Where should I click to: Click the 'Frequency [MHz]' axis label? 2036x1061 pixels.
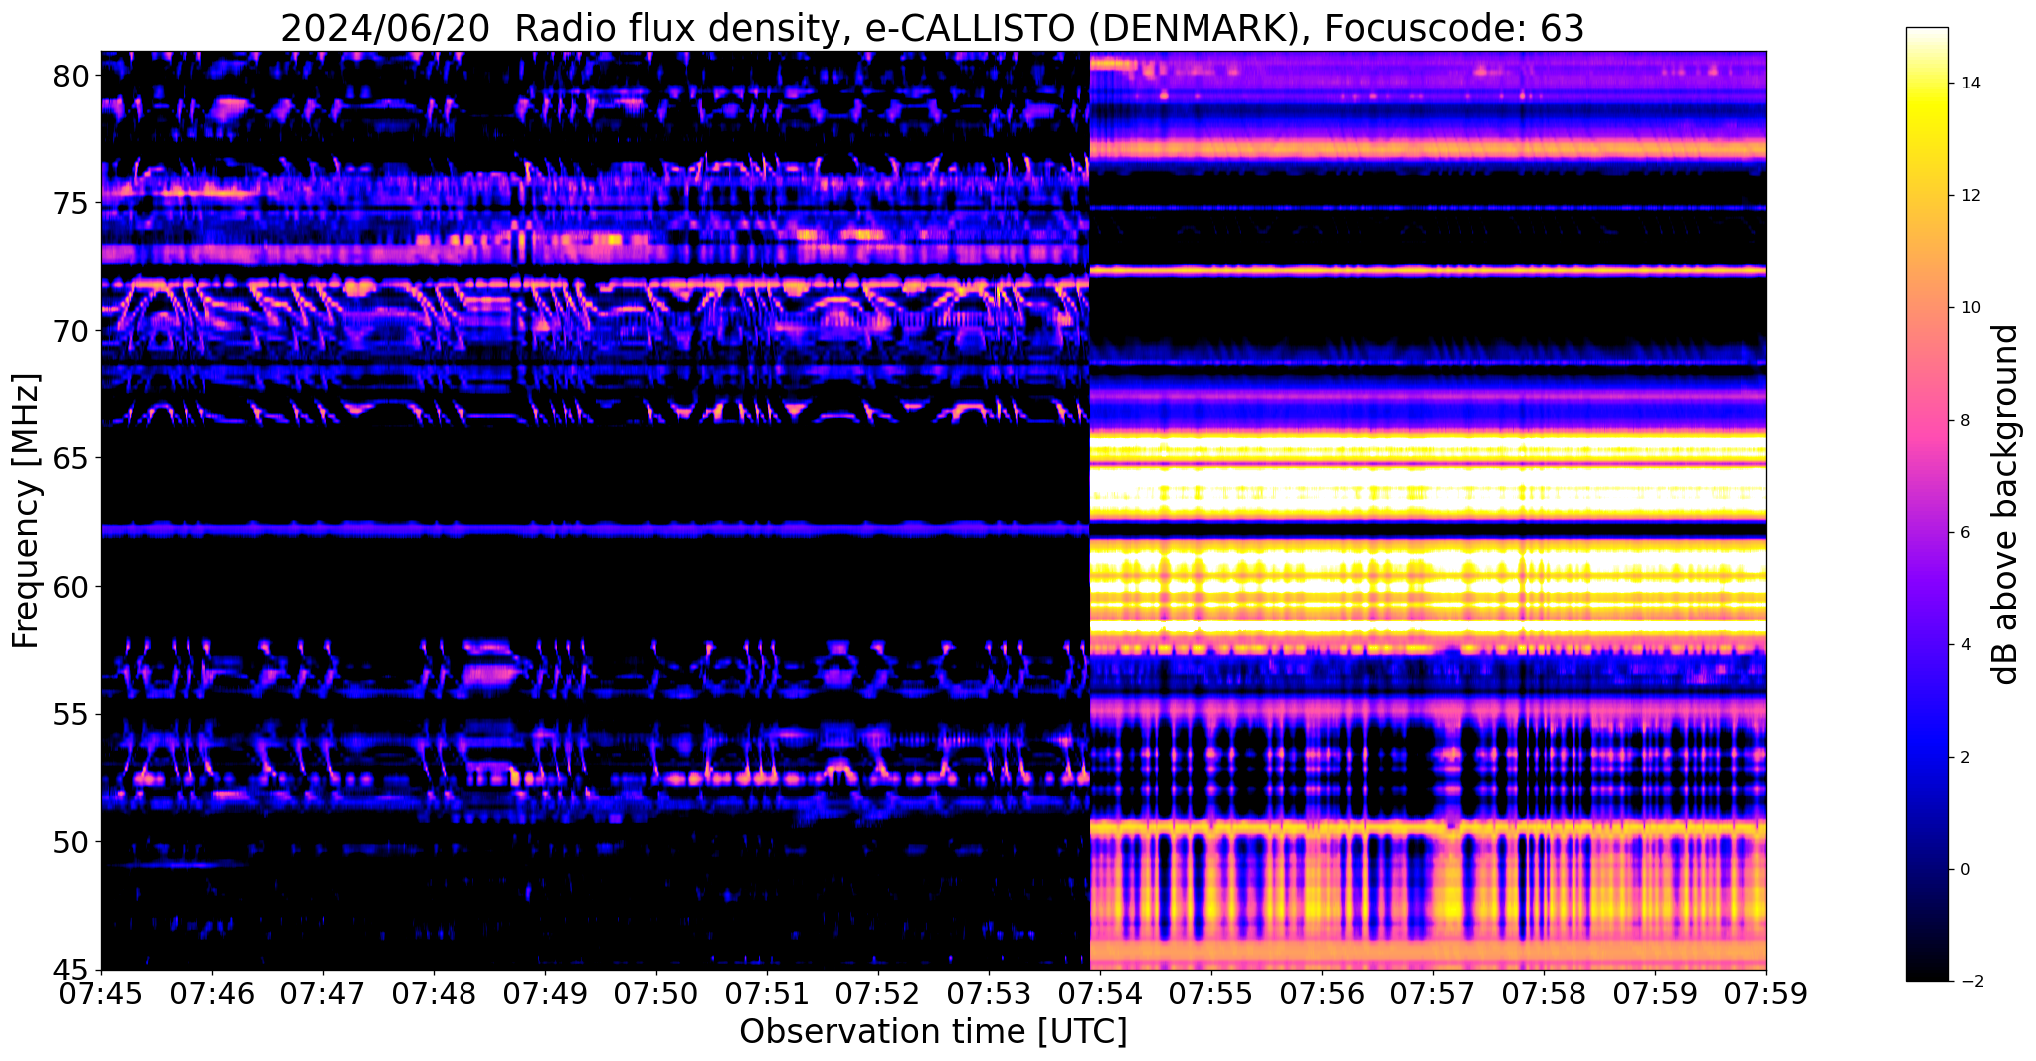click(x=27, y=511)
